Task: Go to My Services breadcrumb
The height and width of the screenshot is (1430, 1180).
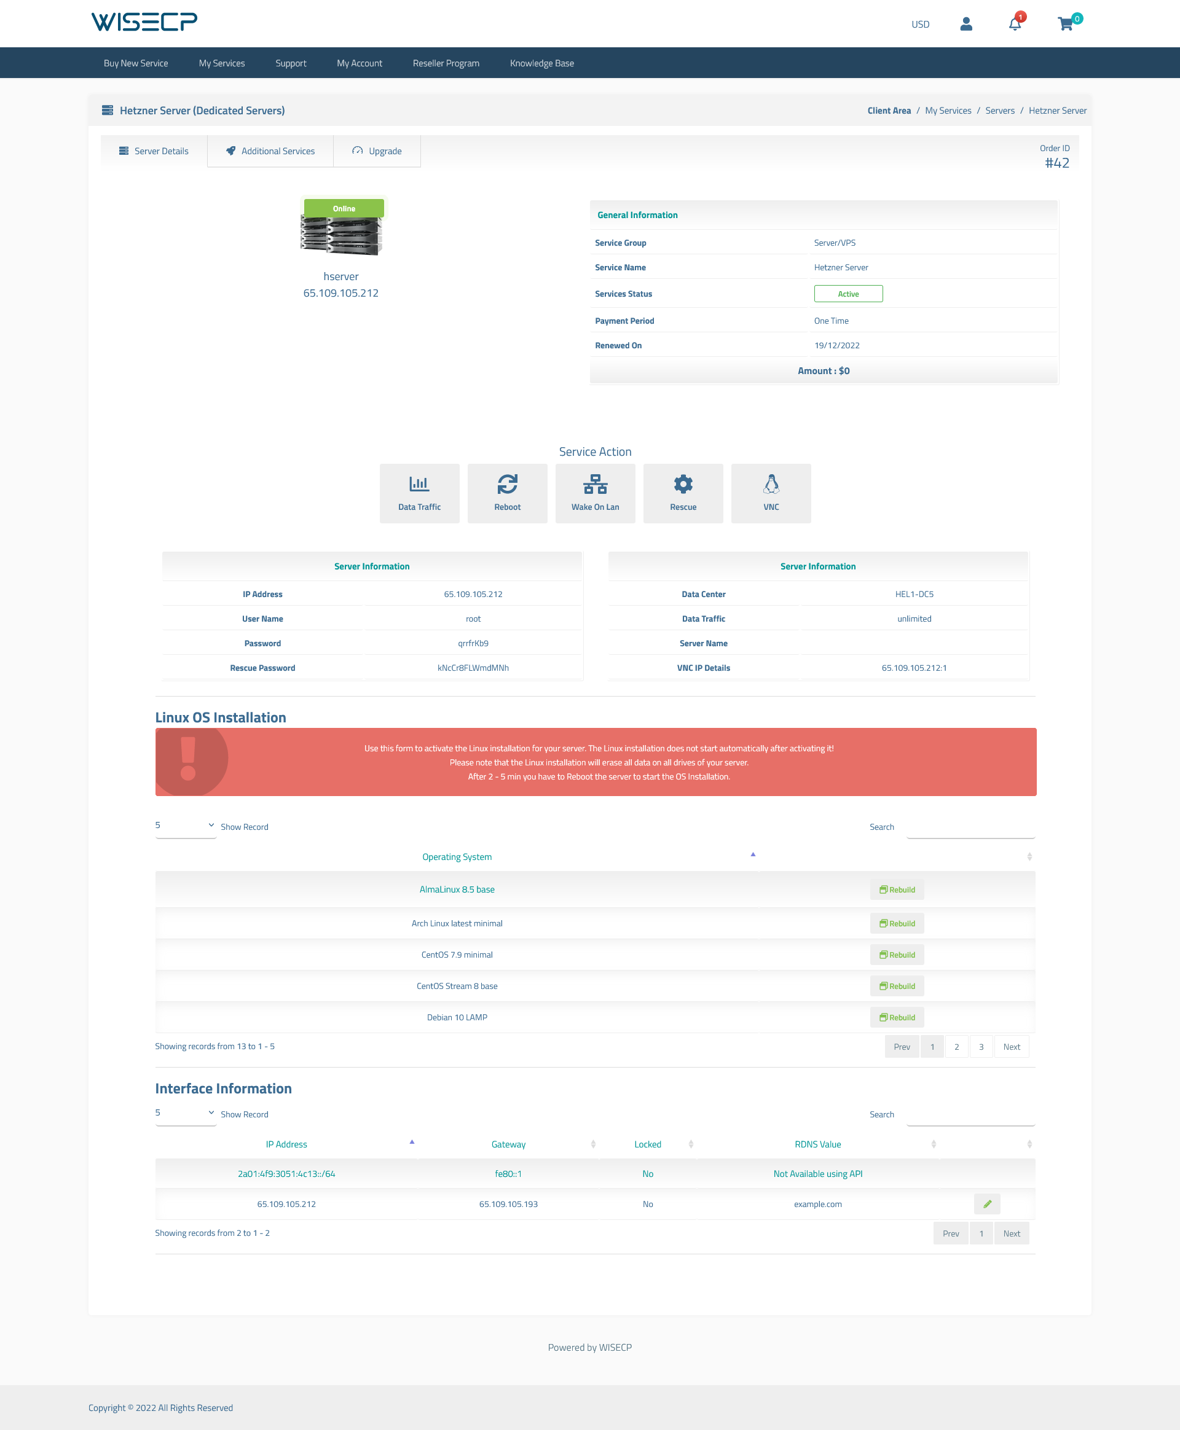Action: (x=948, y=111)
